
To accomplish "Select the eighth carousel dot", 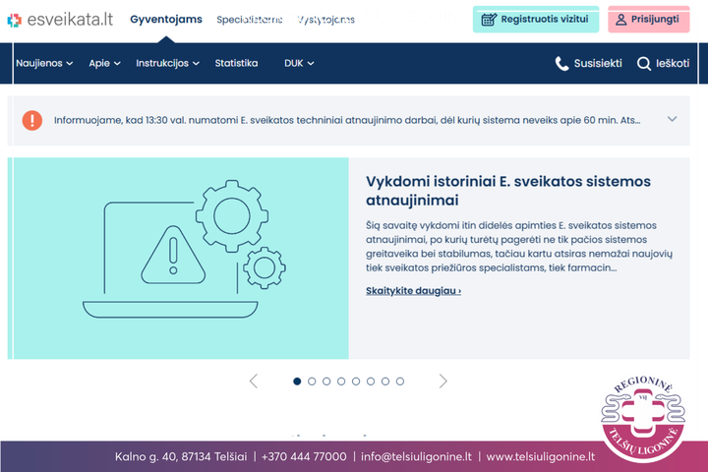I will (x=400, y=382).
